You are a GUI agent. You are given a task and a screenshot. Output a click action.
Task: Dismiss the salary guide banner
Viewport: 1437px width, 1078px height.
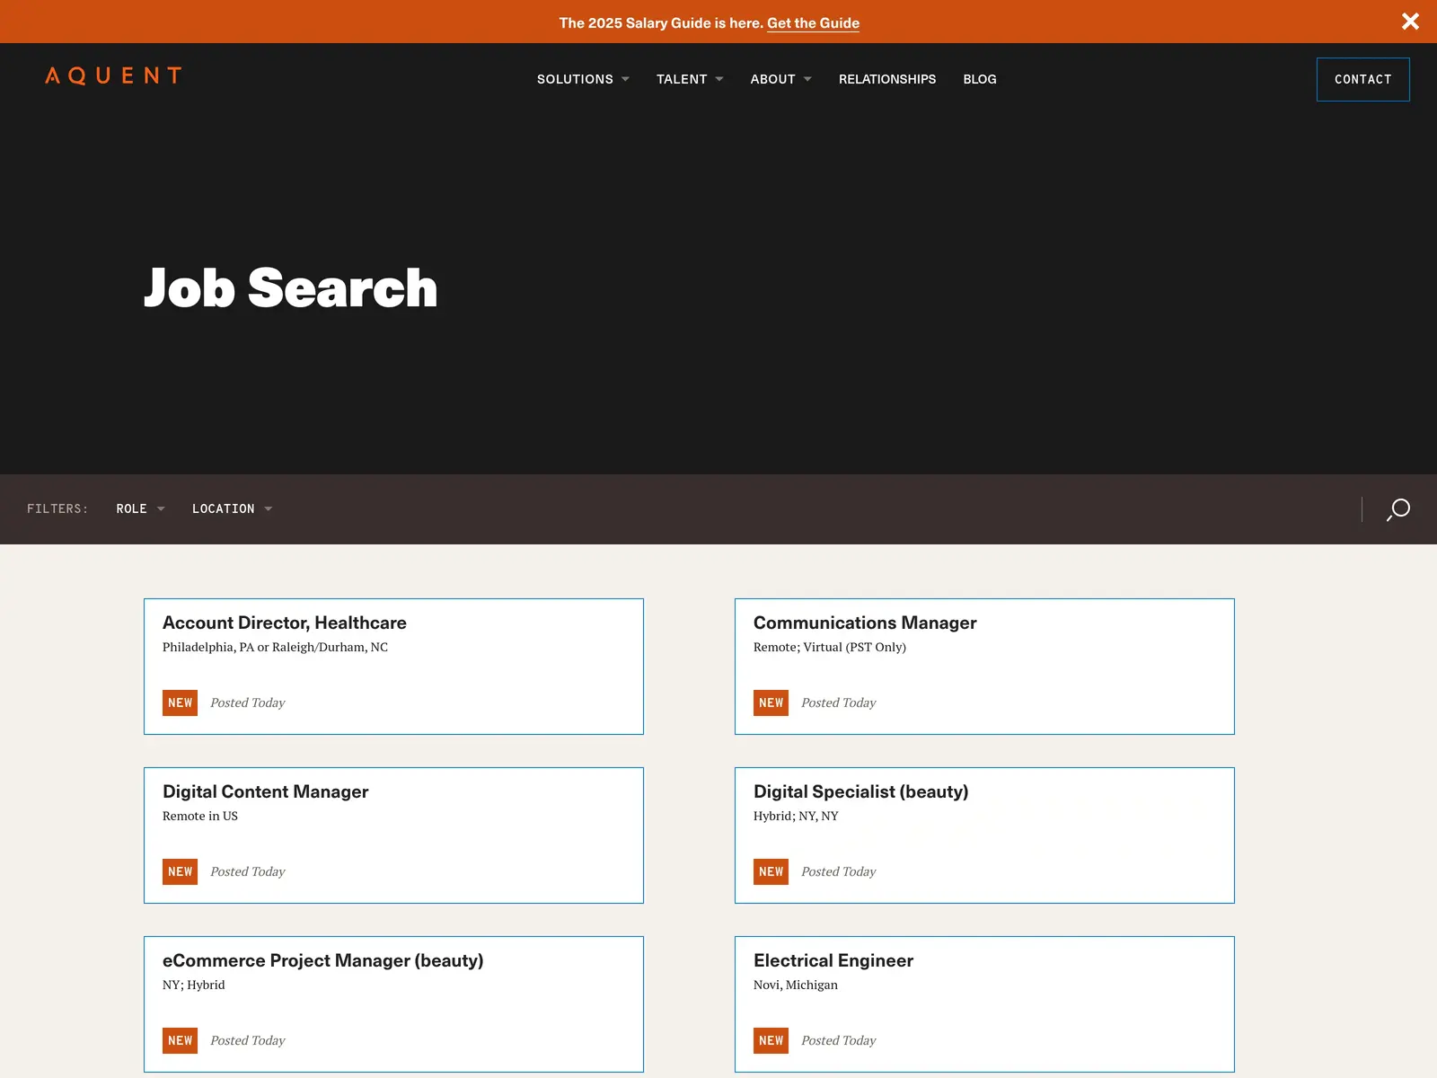1410,22
